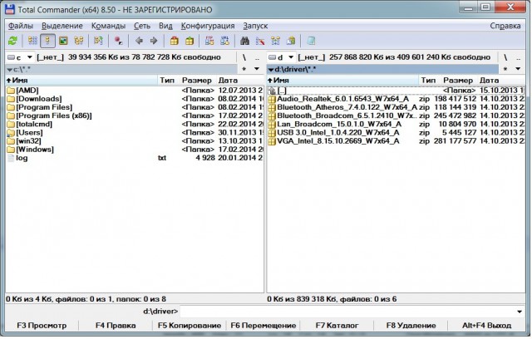Click F5 Копирование button
532x339 pixels.
coord(190,326)
